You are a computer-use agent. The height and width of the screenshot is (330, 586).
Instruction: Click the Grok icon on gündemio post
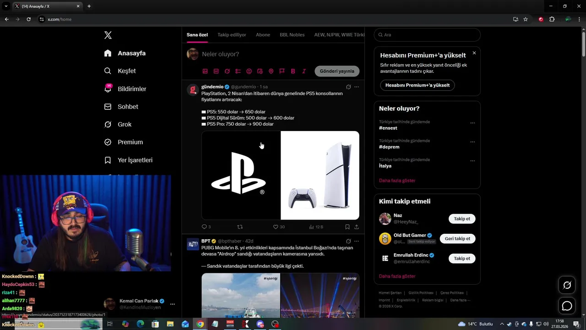tap(348, 87)
